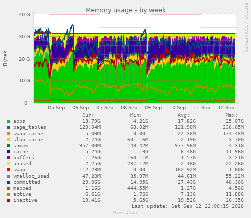Screen dimensions: 251x218
Task: Click the navy committed legend swatch
Action: point(9,182)
